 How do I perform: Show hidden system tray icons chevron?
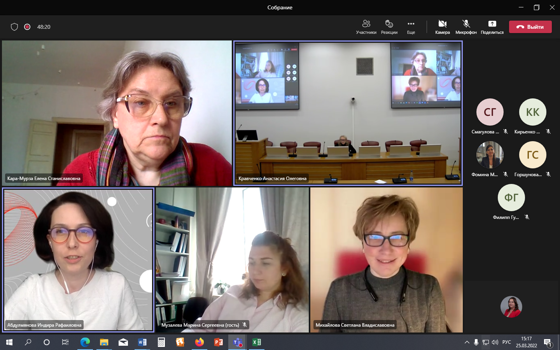point(467,342)
